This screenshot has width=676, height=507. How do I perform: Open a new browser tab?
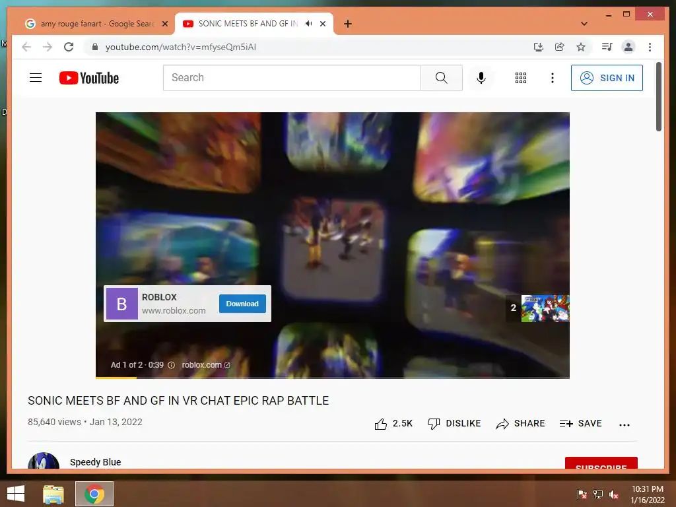[x=348, y=24]
